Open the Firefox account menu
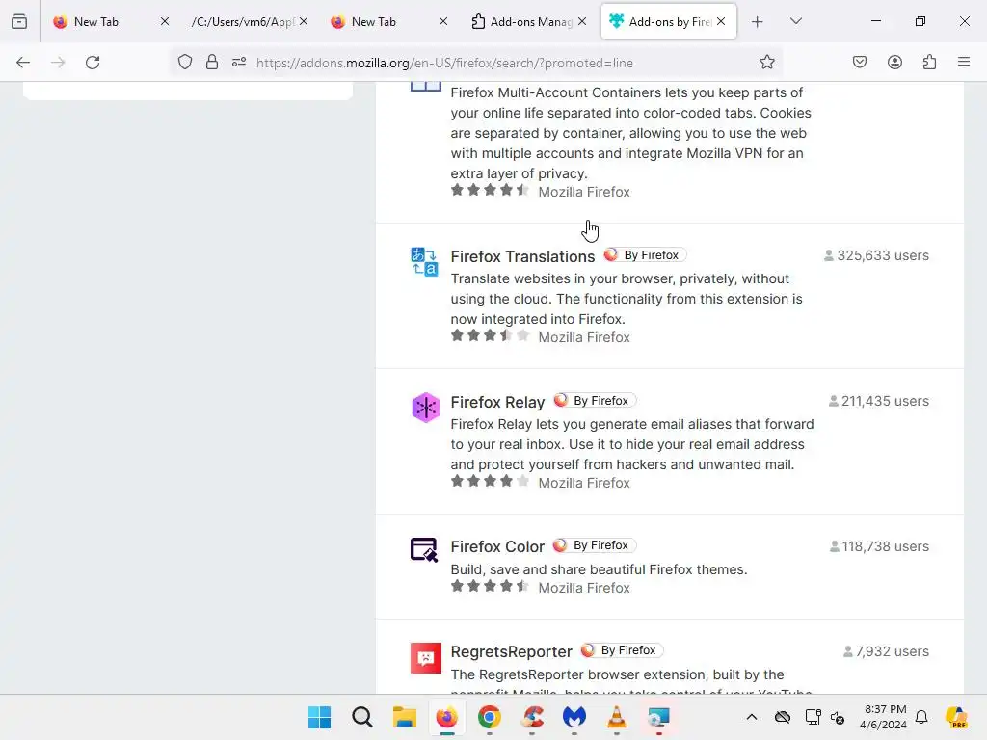987x740 pixels. pyautogui.click(x=894, y=63)
